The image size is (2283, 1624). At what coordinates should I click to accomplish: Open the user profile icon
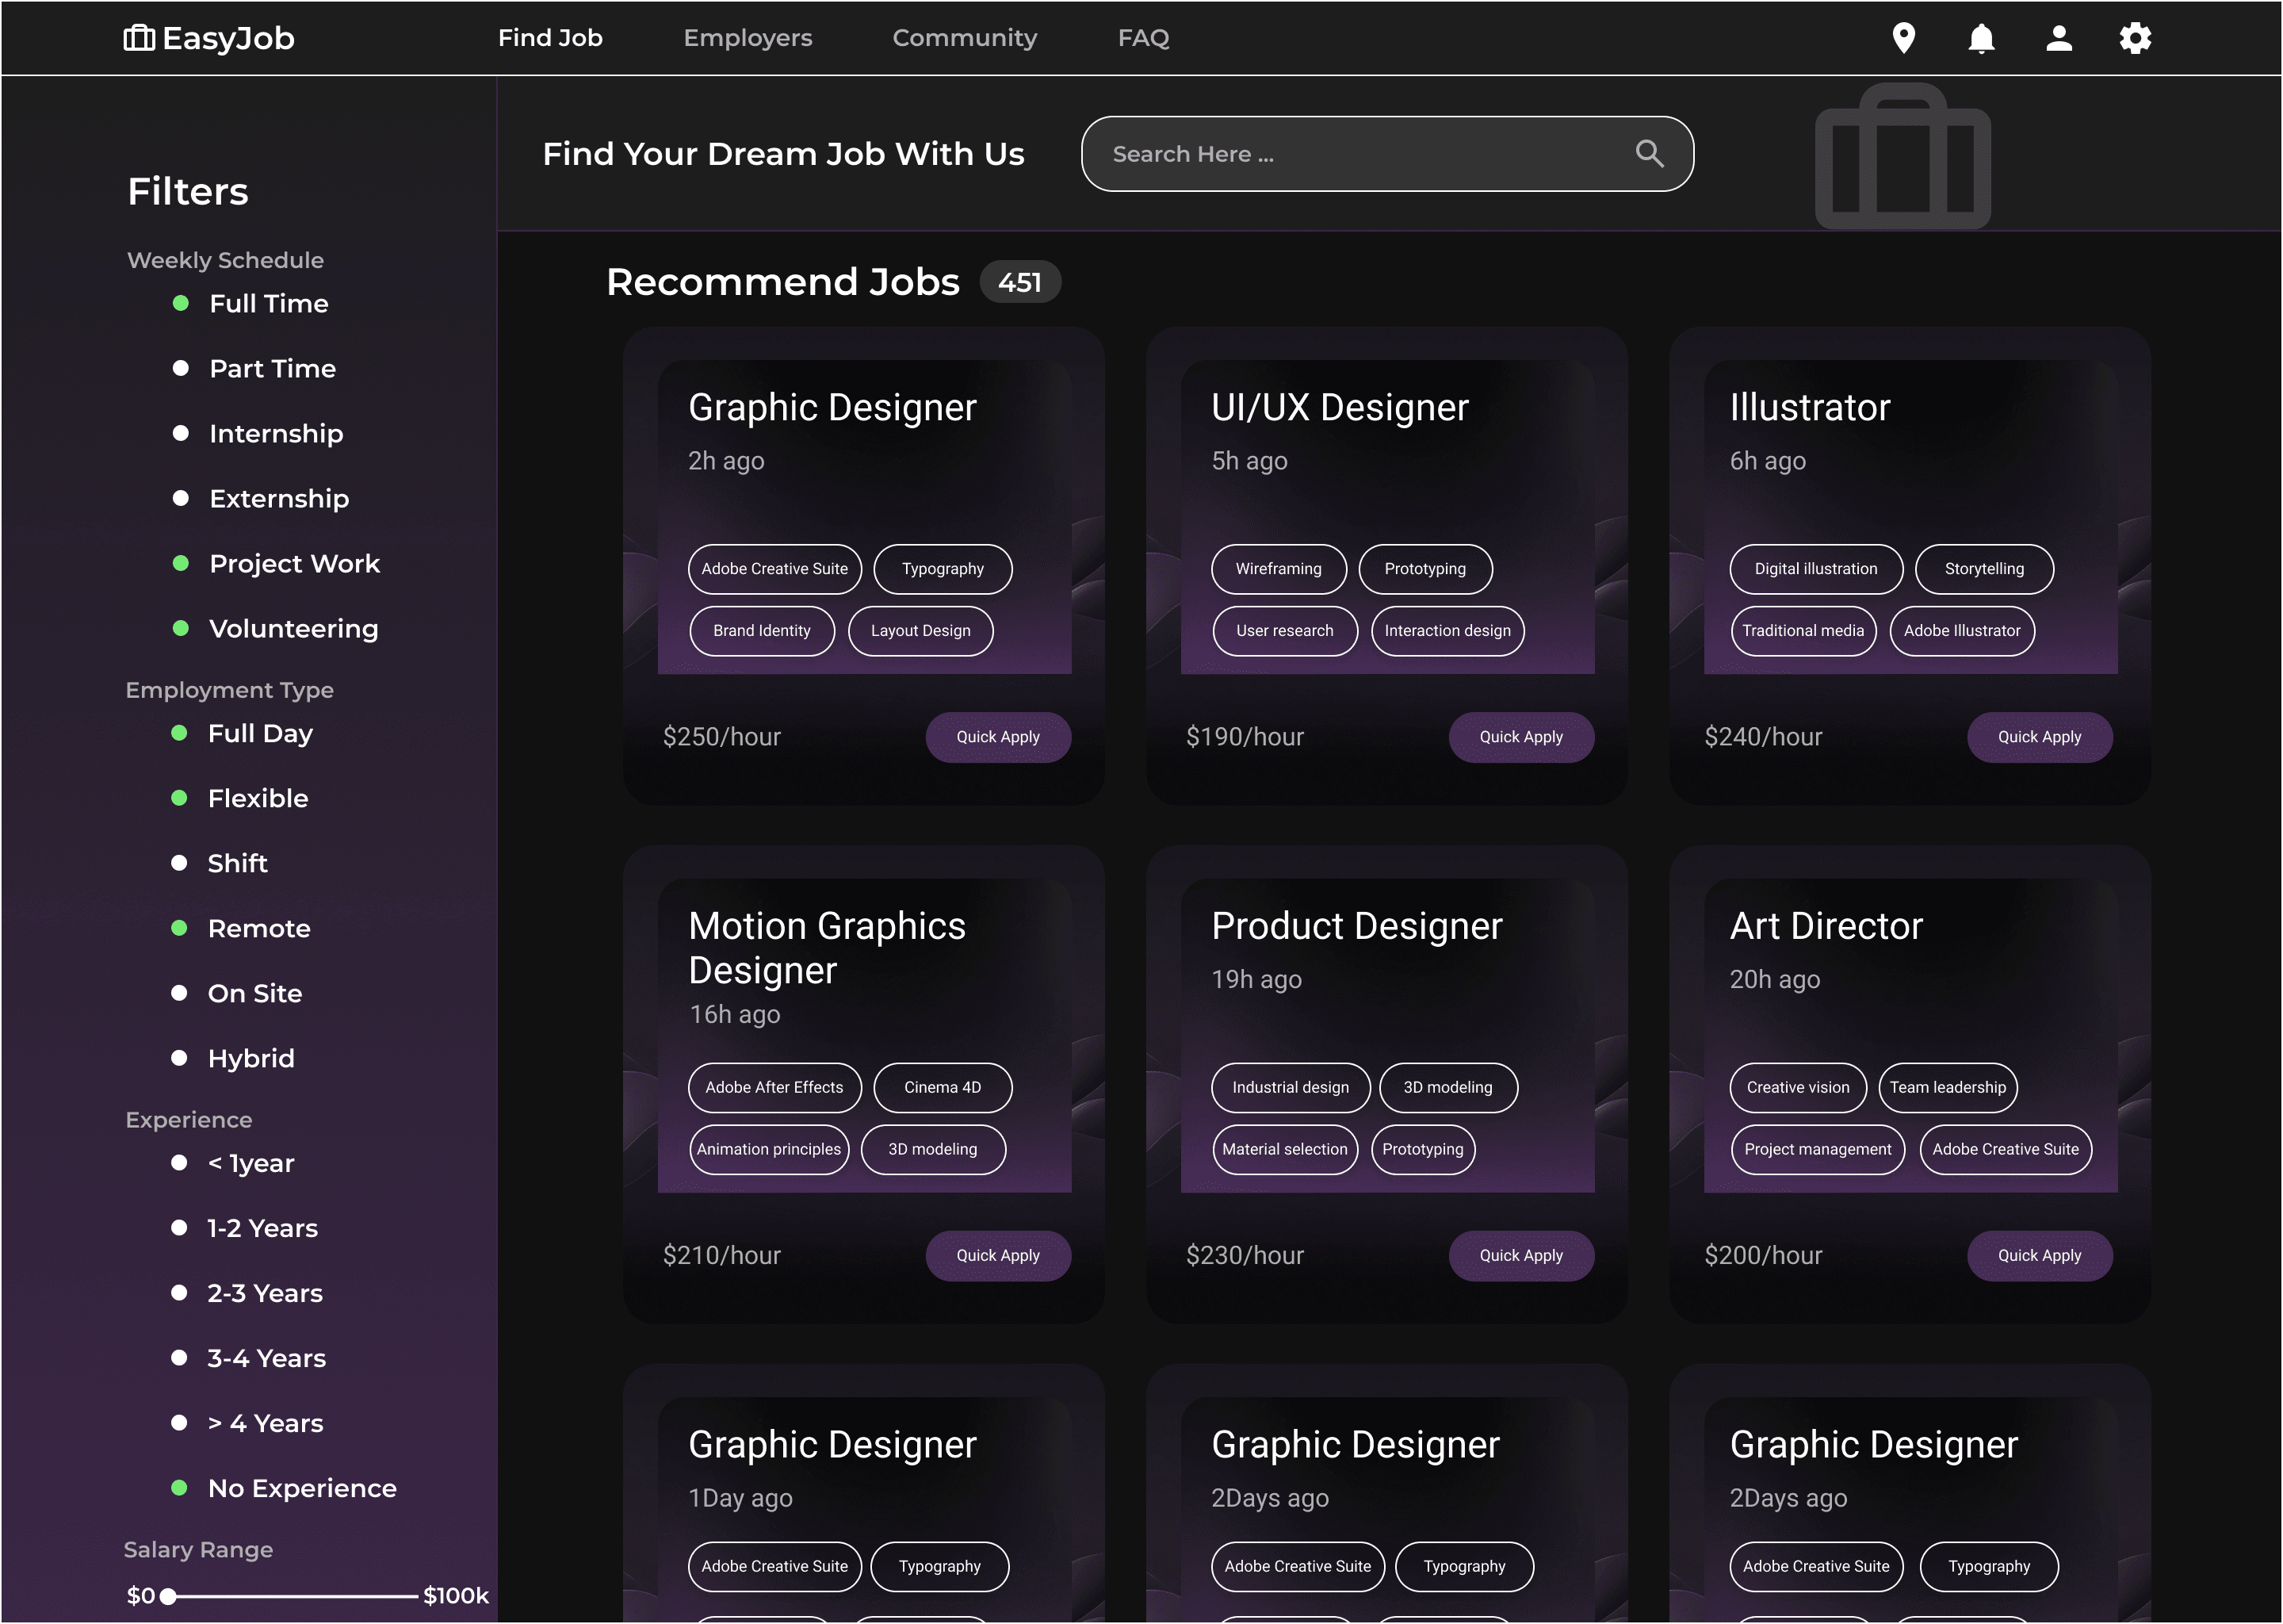2058,38
